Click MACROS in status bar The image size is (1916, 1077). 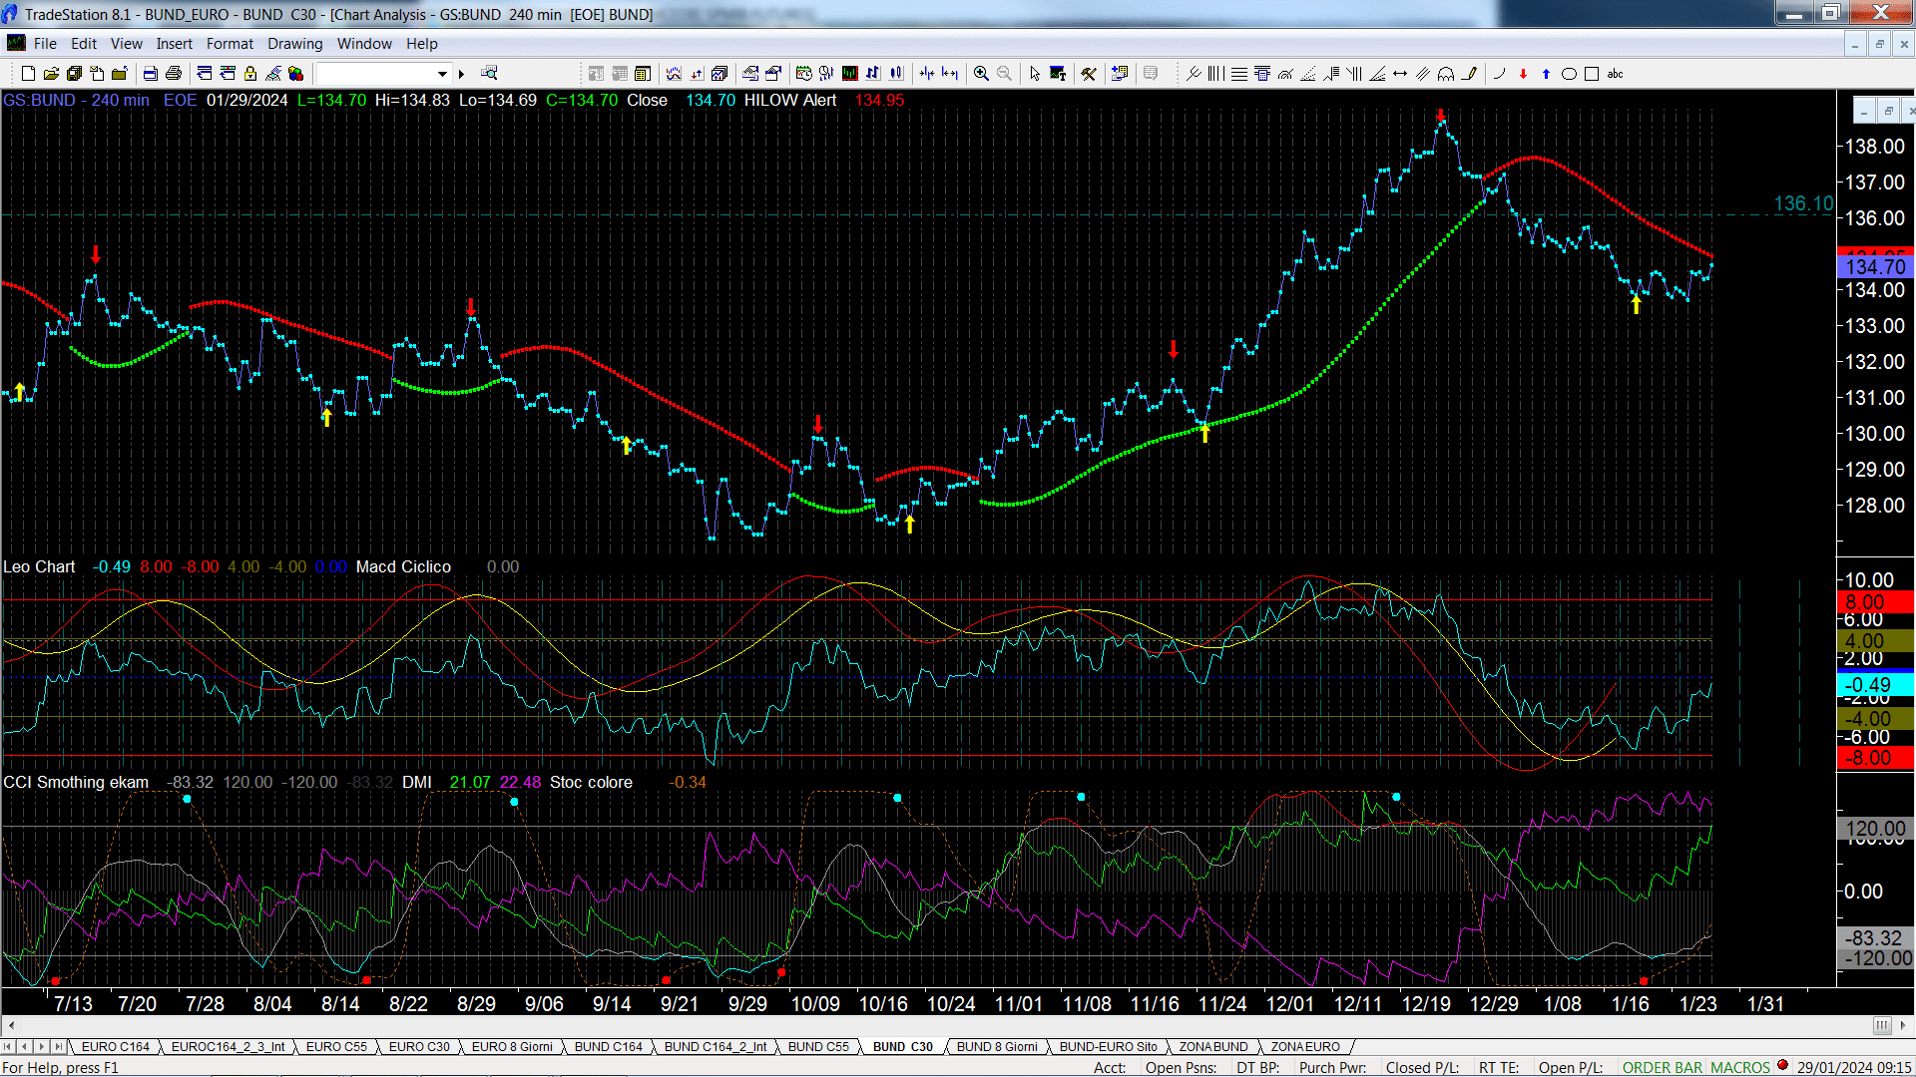1740,1068
